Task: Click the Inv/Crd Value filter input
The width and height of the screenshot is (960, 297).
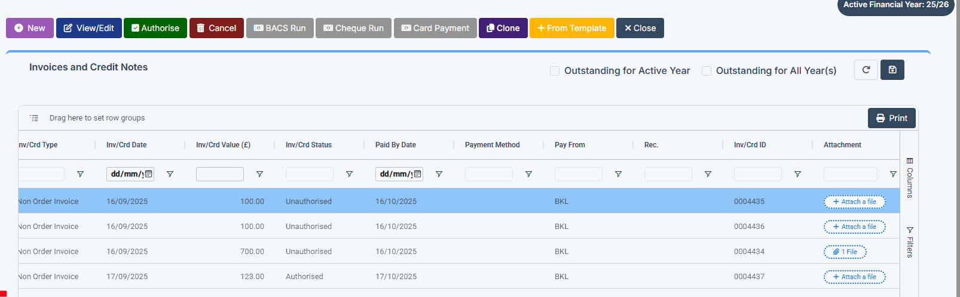Action: coord(219,174)
